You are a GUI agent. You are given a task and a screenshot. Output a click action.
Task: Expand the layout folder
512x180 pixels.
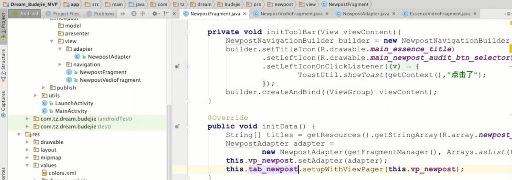pyautogui.click(x=27, y=150)
